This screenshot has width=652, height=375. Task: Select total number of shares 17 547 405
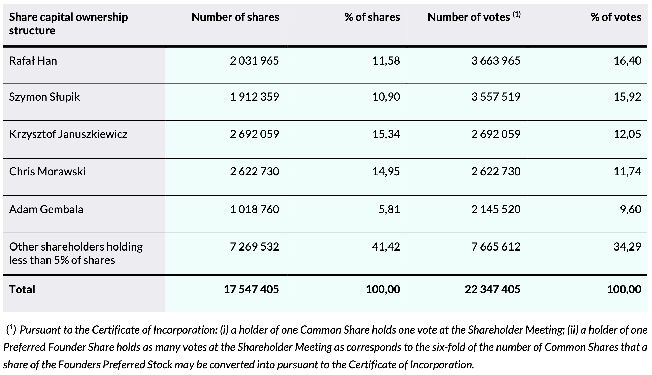[251, 289]
